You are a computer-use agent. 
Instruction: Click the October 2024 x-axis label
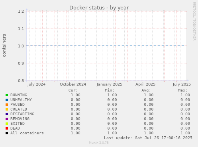click(x=73, y=84)
